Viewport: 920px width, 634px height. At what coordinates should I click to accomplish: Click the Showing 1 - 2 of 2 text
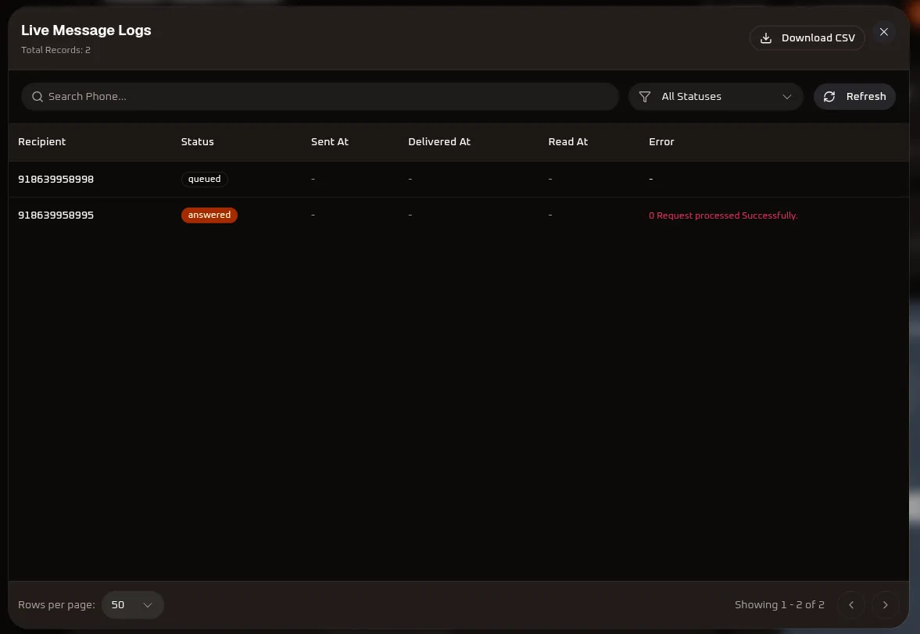click(779, 604)
